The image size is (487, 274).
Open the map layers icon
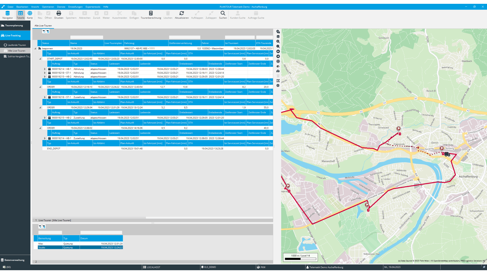(278, 37)
